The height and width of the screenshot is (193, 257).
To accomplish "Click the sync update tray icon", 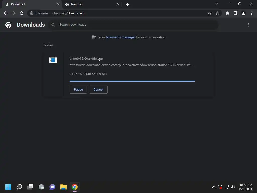I will pos(220,187).
